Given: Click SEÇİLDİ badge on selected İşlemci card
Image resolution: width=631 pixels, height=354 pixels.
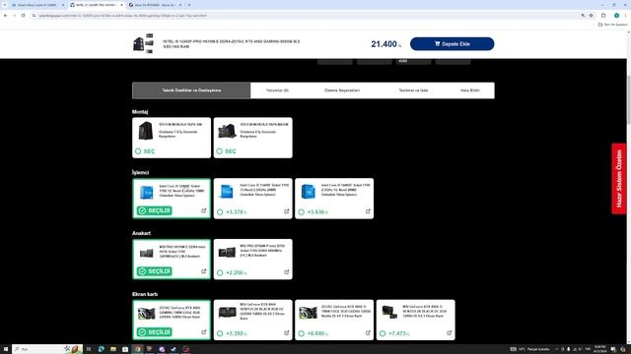Looking at the screenshot, I should pos(154,210).
